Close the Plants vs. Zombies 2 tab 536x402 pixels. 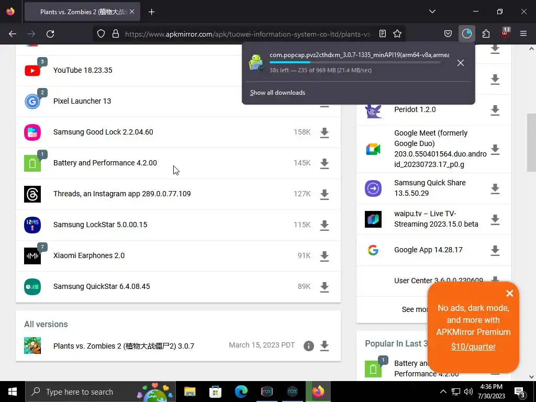[x=132, y=12]
